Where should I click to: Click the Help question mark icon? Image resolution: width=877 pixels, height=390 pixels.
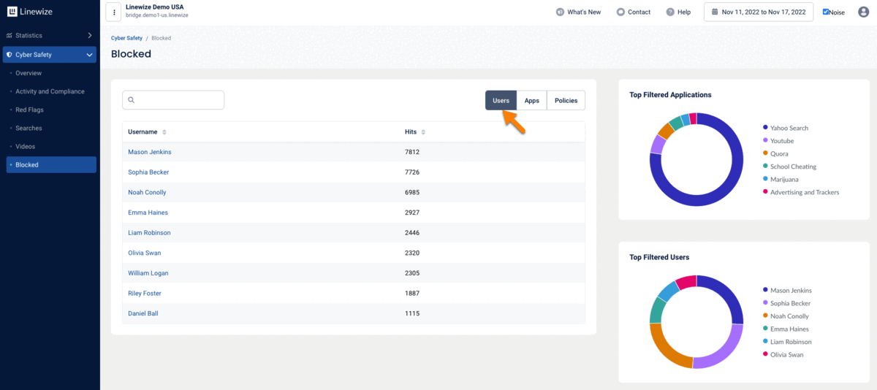[x=670, y=12]
